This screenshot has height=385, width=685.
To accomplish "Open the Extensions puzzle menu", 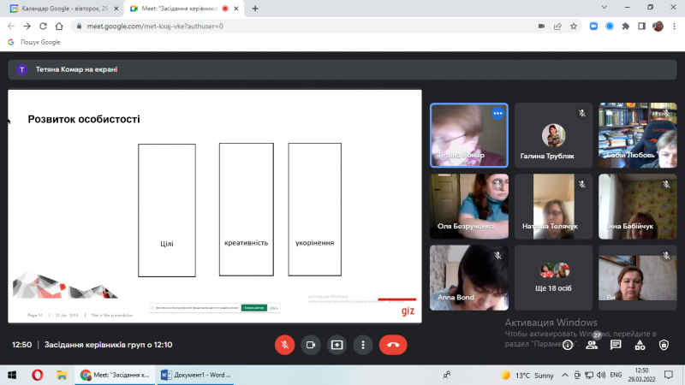I will [626, 27].
